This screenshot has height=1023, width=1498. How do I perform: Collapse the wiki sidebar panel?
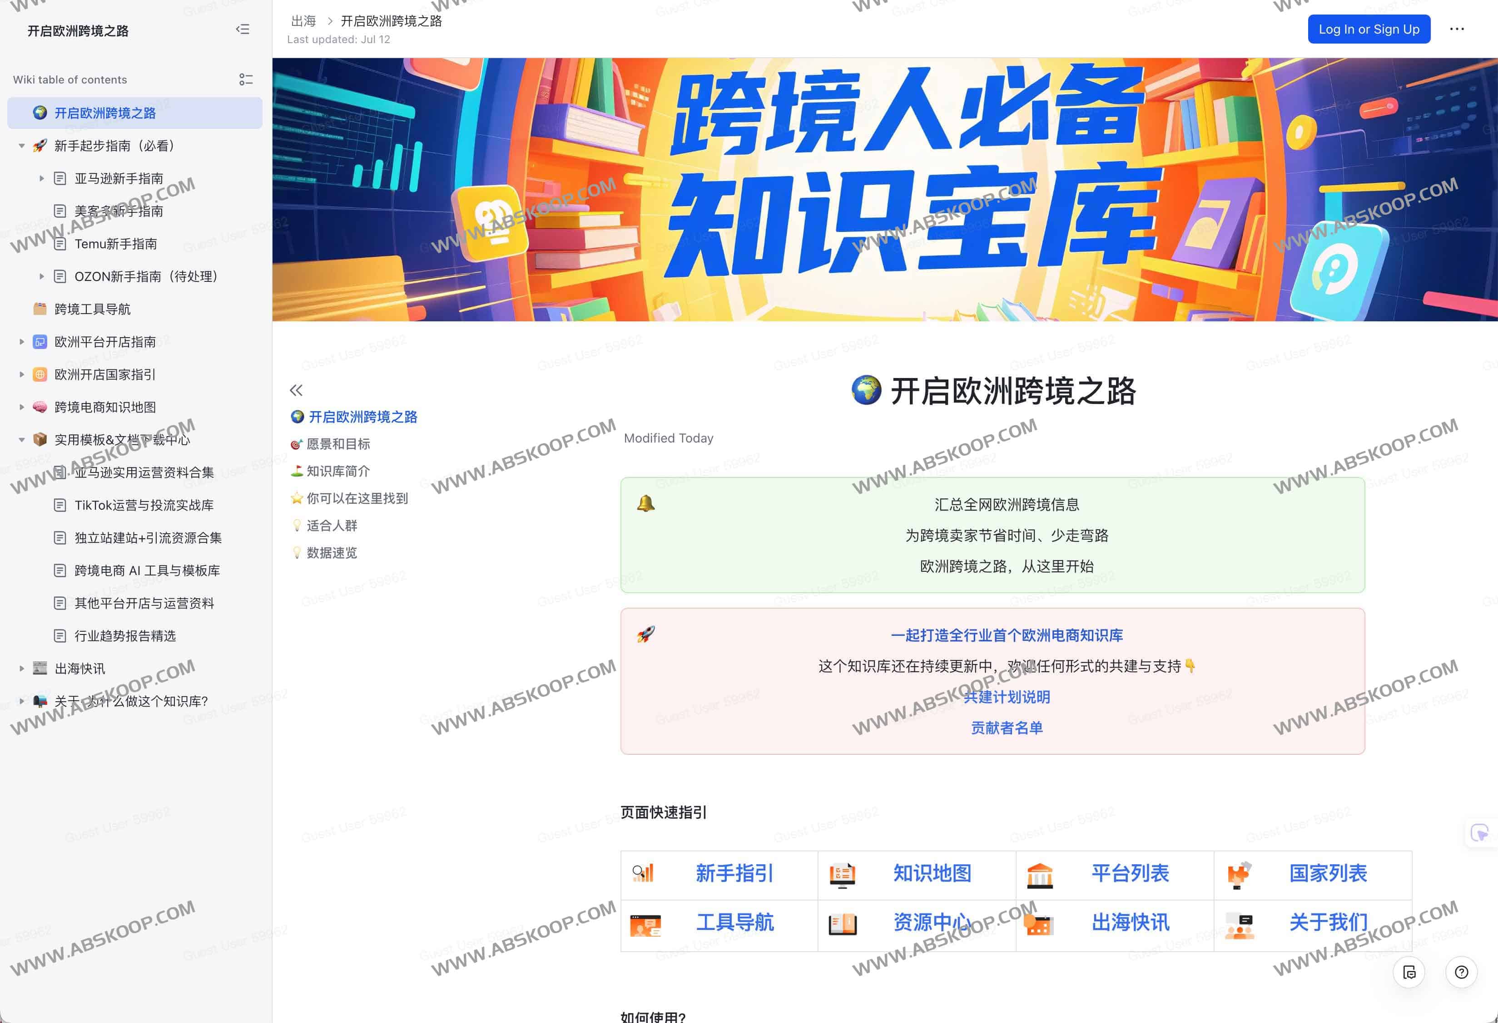click(243, 30)
